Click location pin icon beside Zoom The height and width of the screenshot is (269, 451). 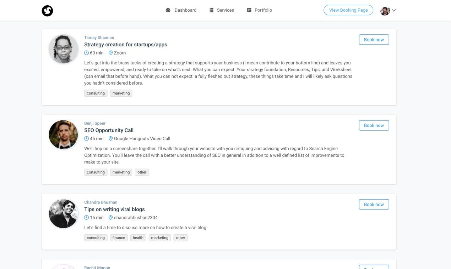(x=110, y=53)
